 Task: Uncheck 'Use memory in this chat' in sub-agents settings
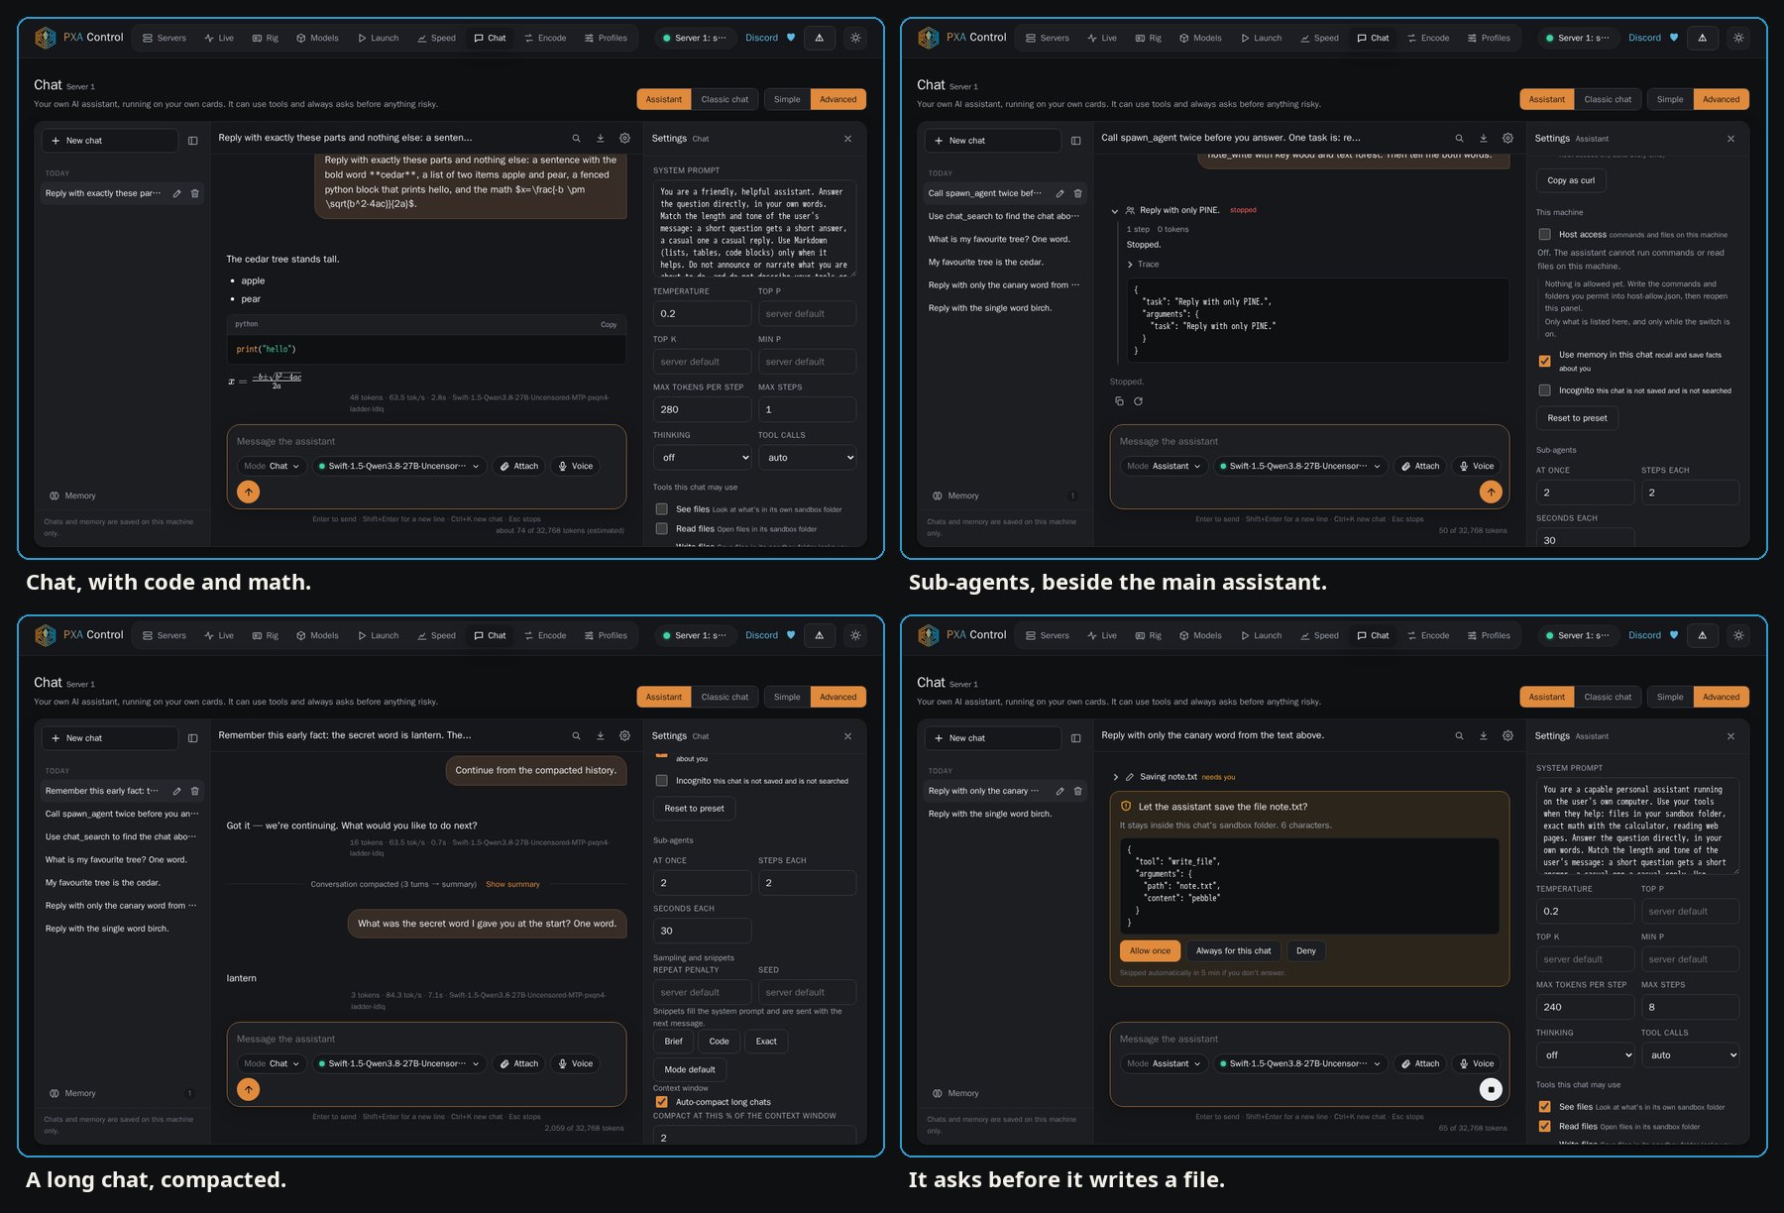(1544, 361)
